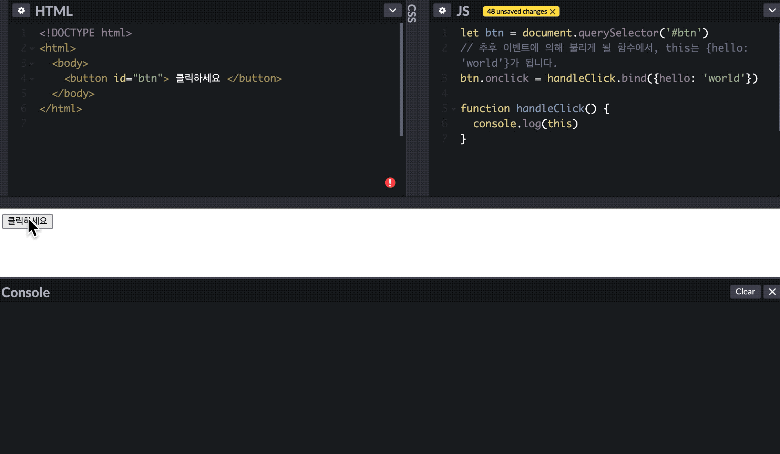Image resolution: width=780 pixels, height=454 pixels.
Task: Dismiss the unsaved changes badge
Action: coord(553,12)
